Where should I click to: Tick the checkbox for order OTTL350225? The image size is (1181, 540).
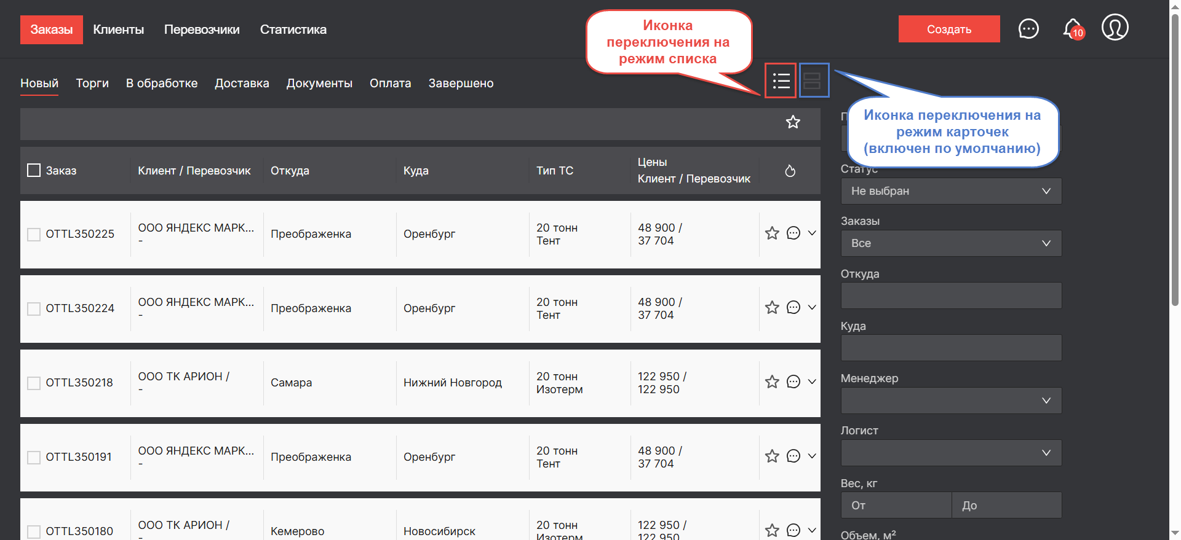coord(34,234)
